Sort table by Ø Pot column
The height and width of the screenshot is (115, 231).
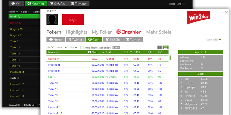pyautogui.click(x=136, y=52)
